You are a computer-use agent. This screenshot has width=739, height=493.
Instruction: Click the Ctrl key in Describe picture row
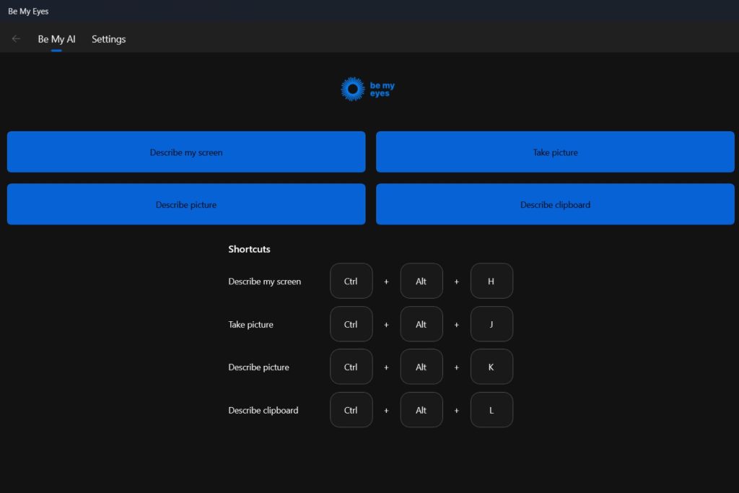tap(351, 367)
